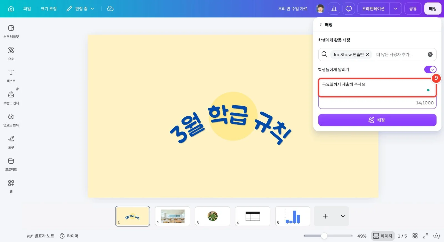Open the 앱 apps panel
The width and height of the screenshot is (444, 242).
point(11,187)
